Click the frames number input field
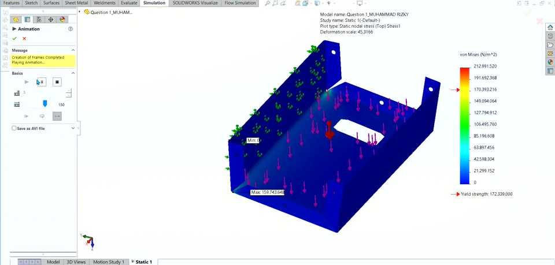Viewport: 555px width, 265px height. [43, 92]
